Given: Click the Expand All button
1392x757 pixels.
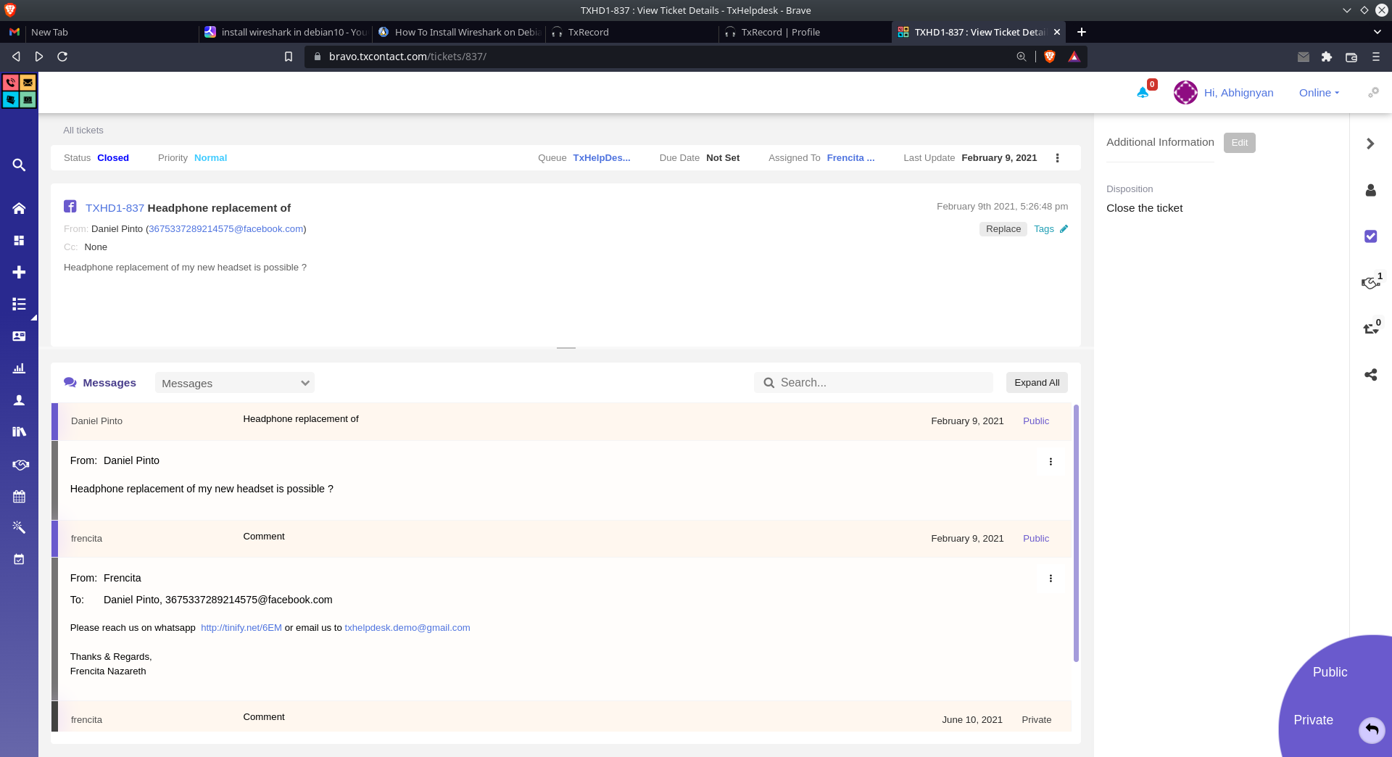Looking at the screenshot, I should point(1037,383).
